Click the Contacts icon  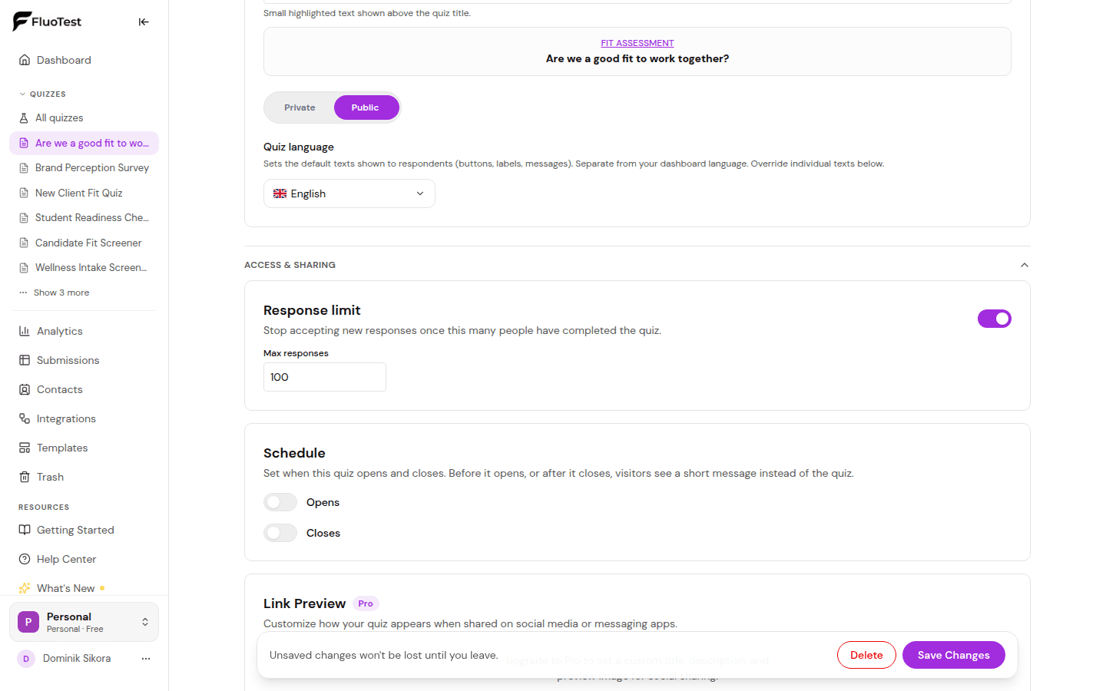point(25,389)
